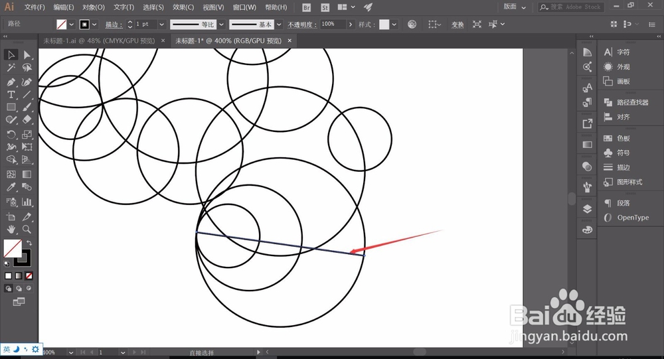Open 版面 workspace switcher dropdown

515,7
